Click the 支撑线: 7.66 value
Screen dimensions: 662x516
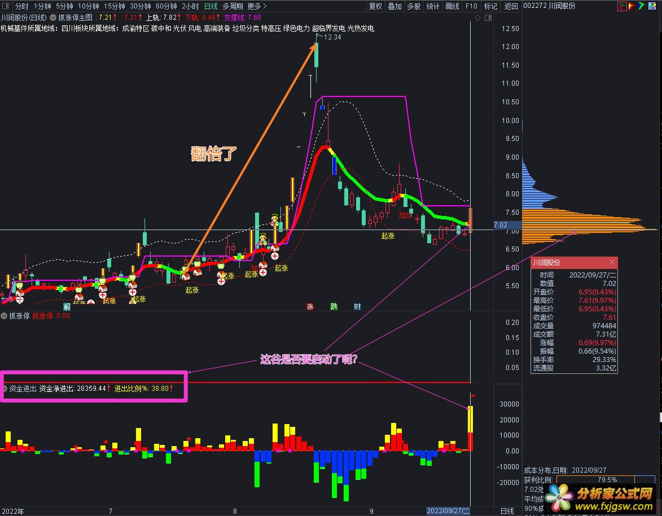coord(242,17)
